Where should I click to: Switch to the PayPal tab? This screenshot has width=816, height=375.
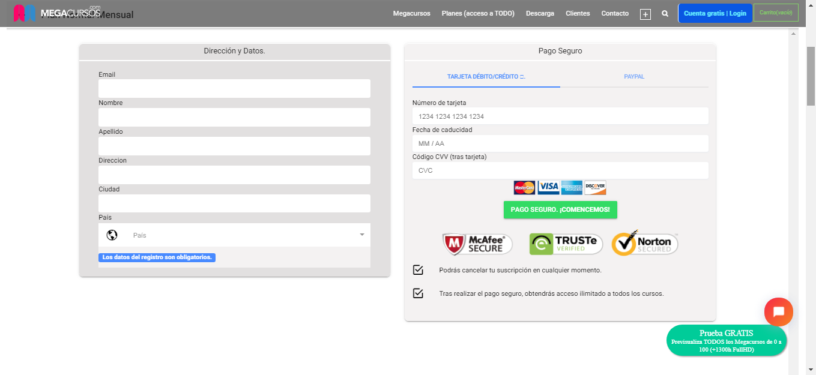tap(634, 77)
